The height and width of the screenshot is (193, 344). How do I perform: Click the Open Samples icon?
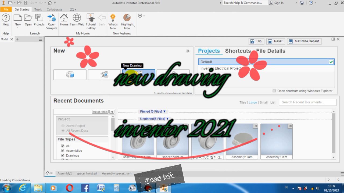(x=52, y=18)
